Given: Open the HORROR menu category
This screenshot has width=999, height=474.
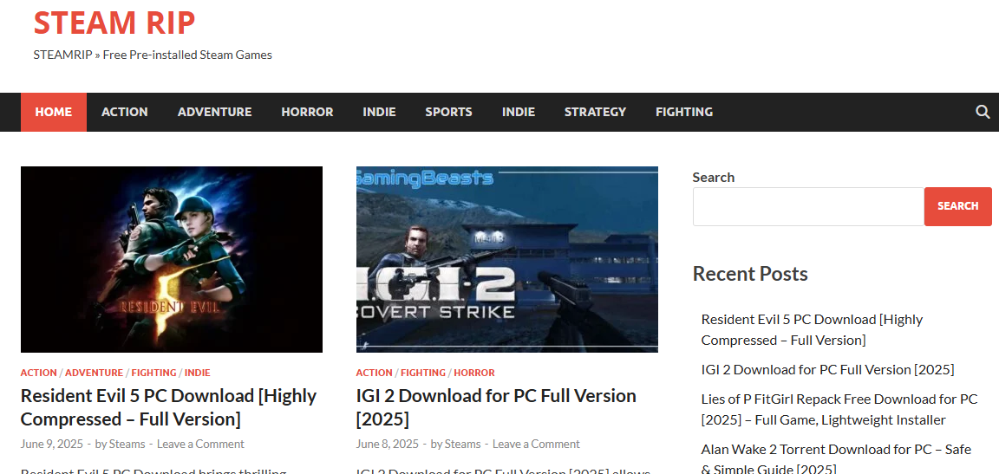Looking at the screenshot, I should click(x=307, y=112).
